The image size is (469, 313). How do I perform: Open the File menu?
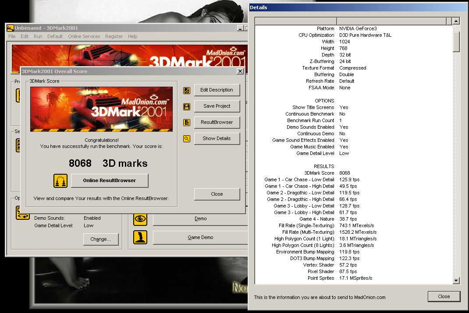12,36
